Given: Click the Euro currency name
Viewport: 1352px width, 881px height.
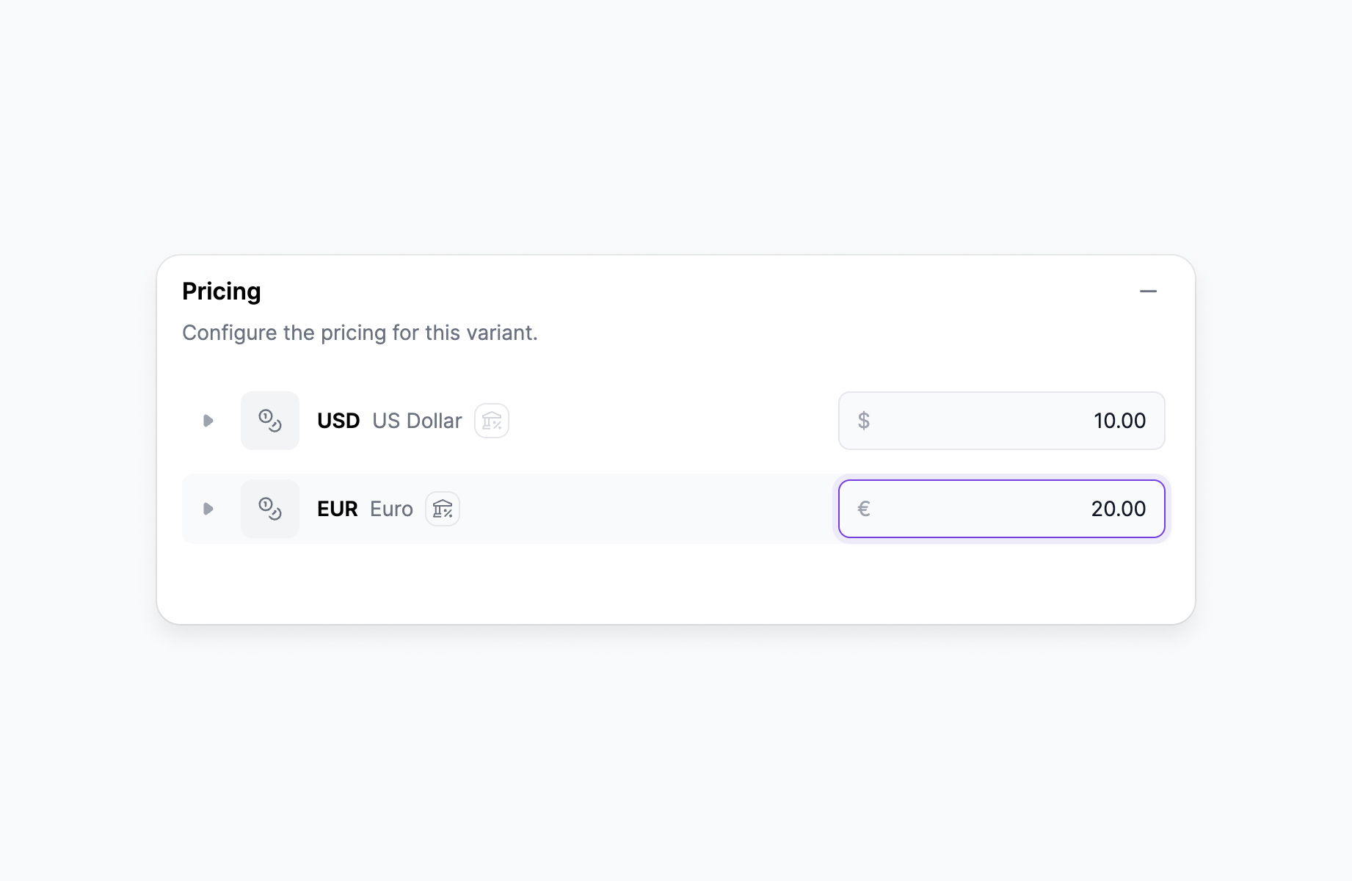Looking at the screenshot, I should coord(391,509).
